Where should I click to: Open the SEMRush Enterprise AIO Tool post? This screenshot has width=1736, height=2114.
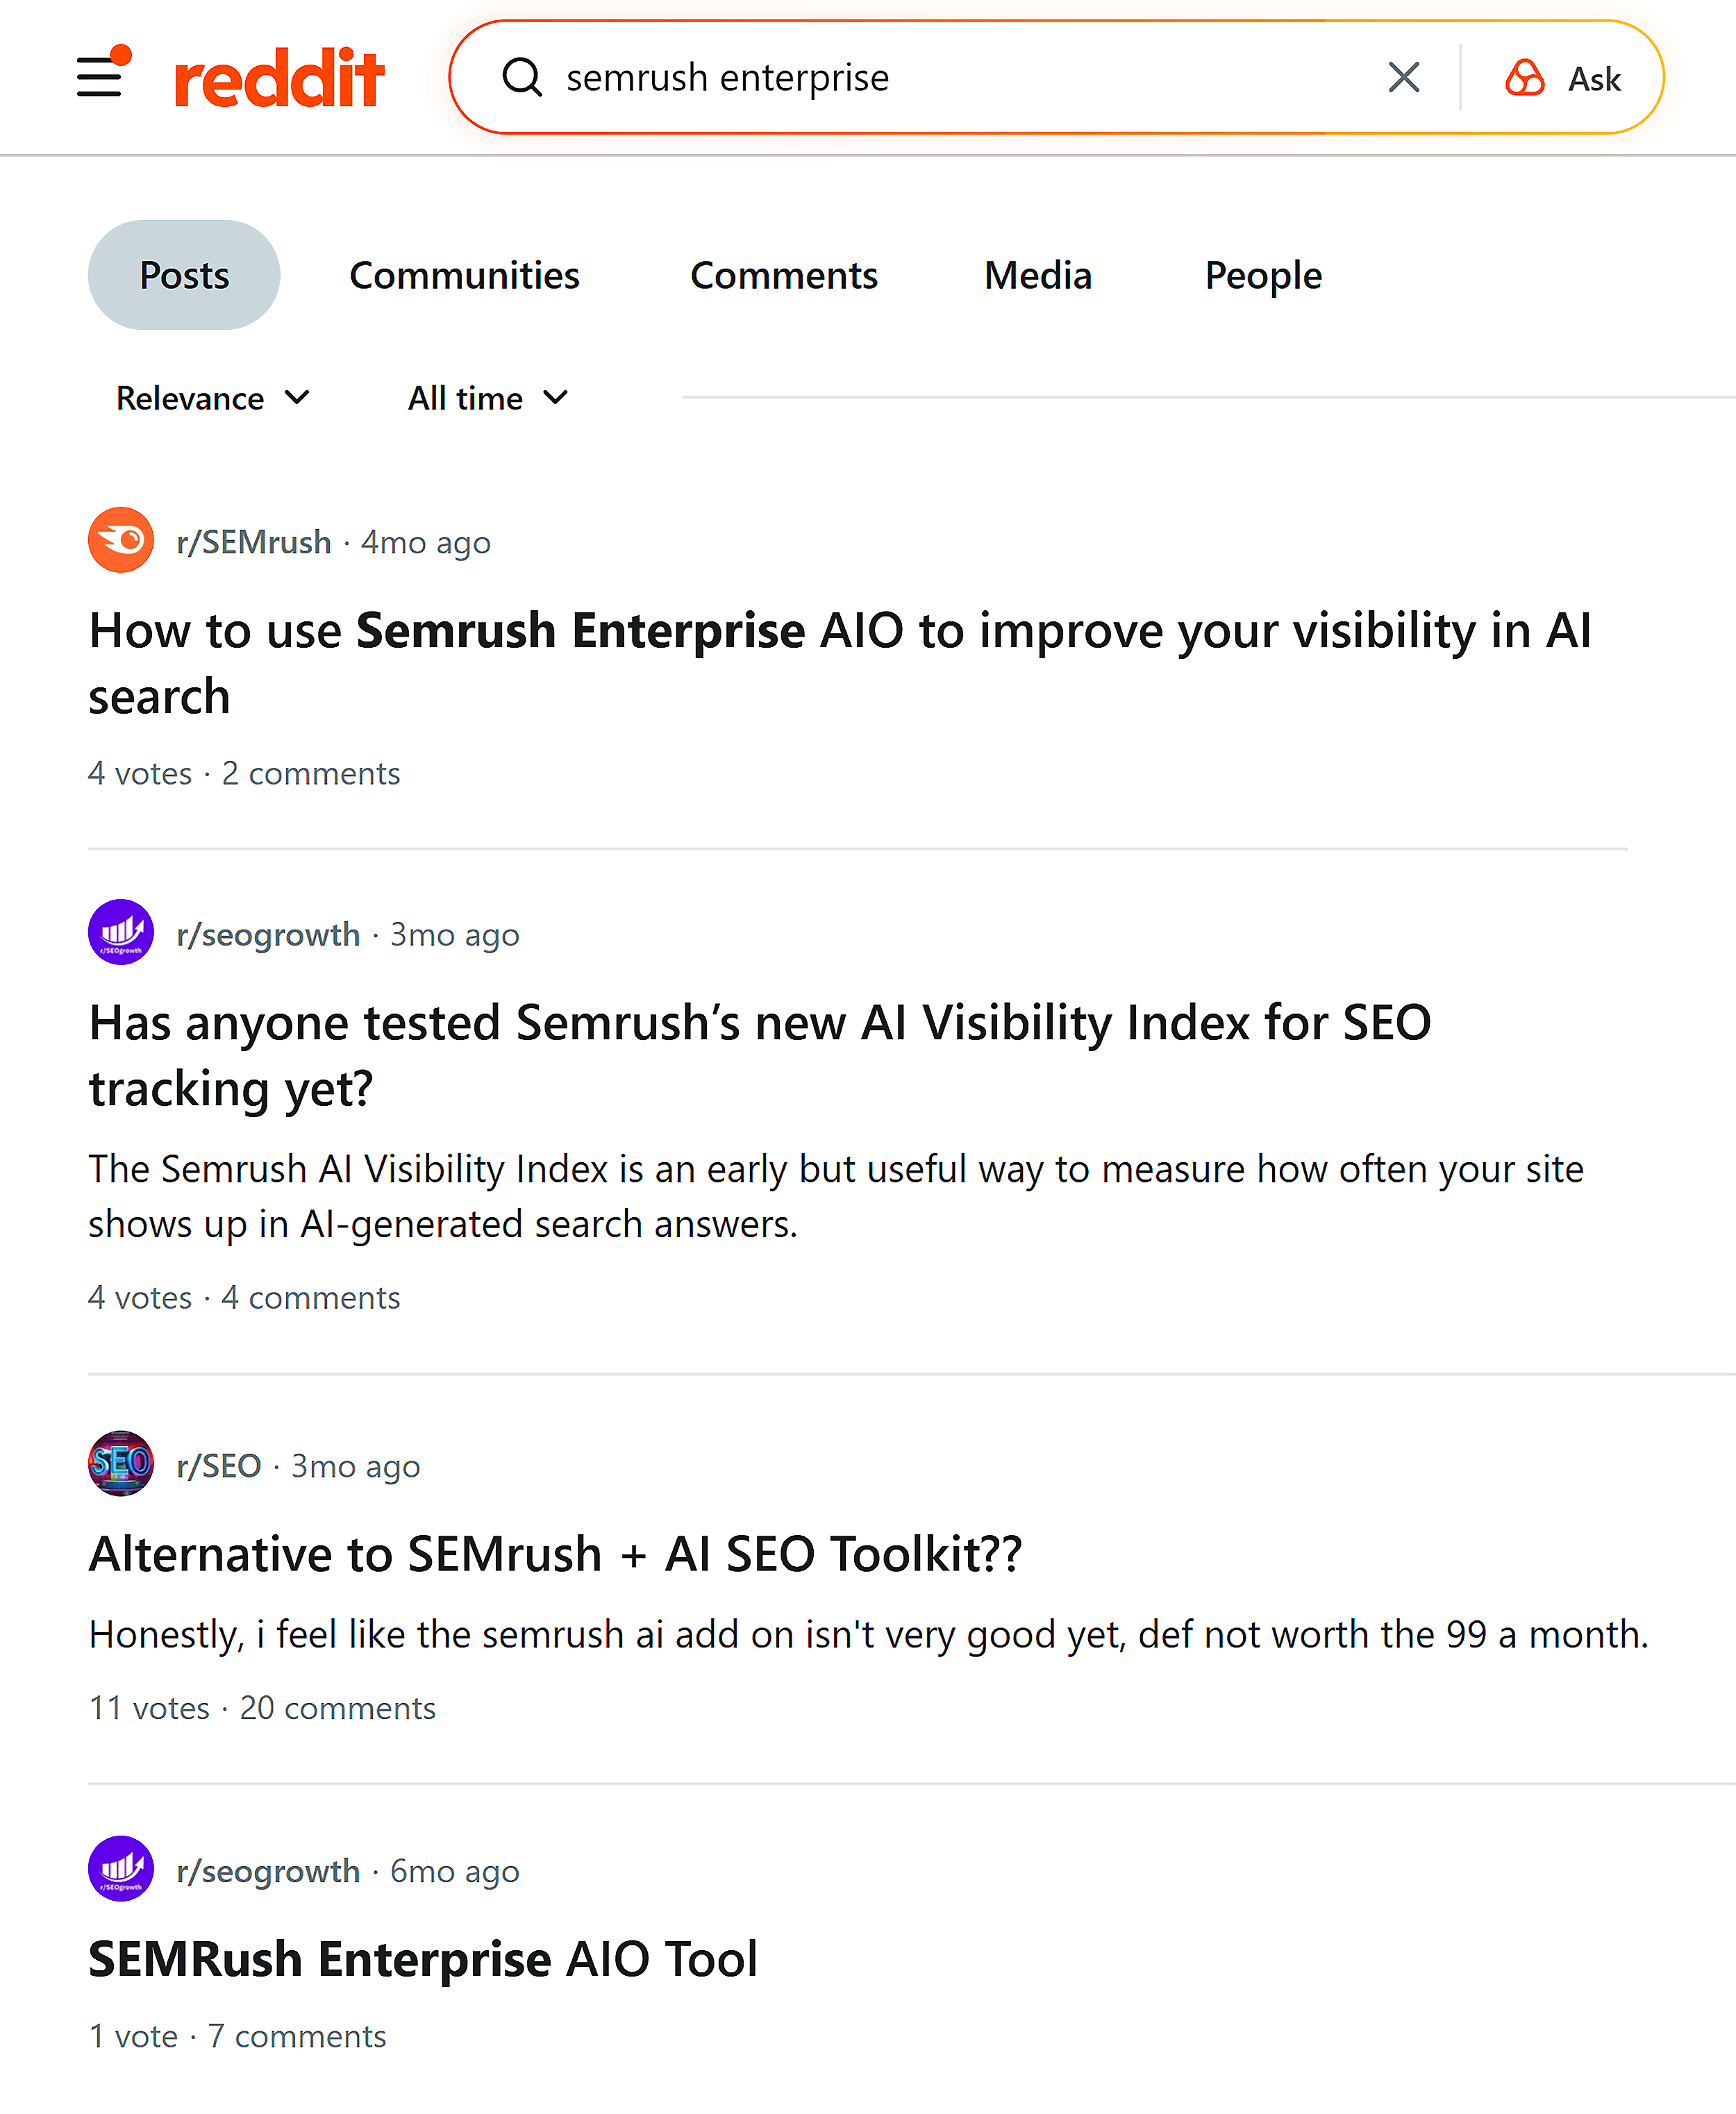[x=423, y=1959]
